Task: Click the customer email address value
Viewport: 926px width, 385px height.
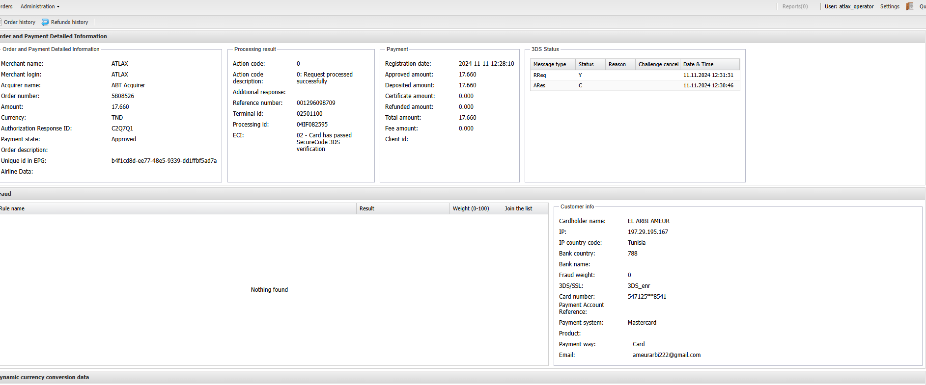Action: pos(666,355)
